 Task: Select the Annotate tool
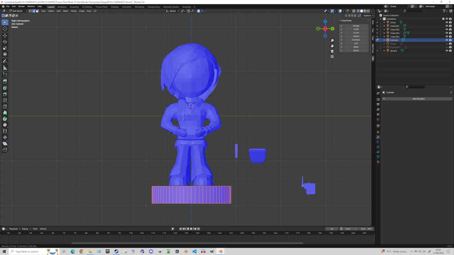pos(5,62)
